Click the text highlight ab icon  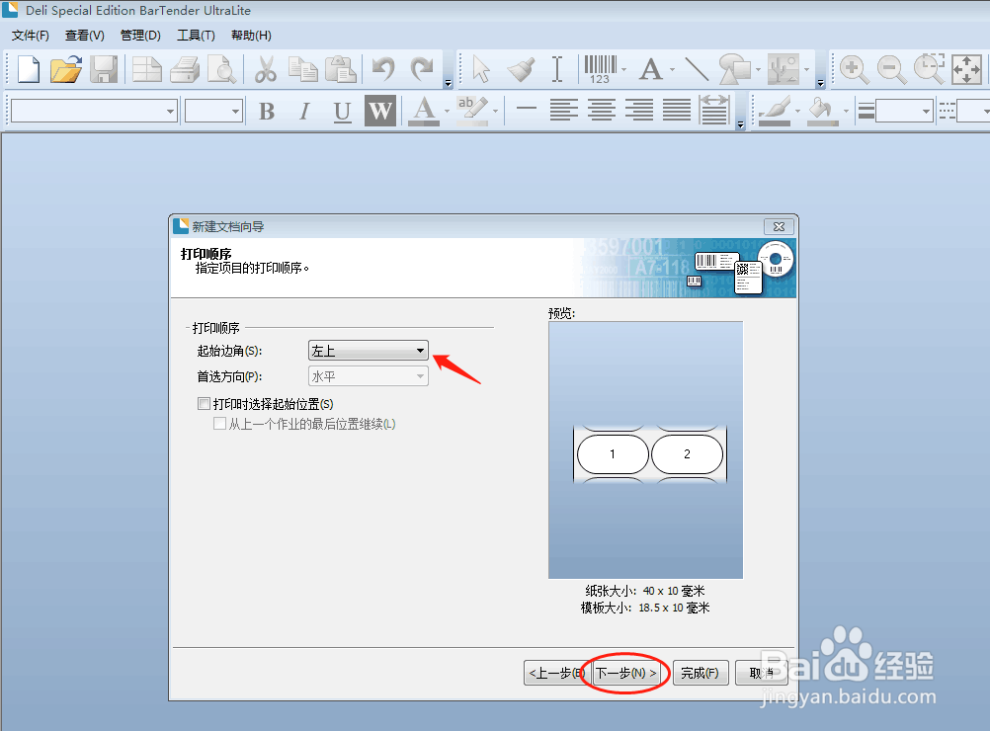click(x=472, y=111)
